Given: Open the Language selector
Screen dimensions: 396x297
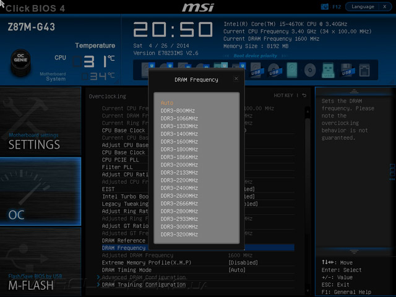Looking at the screenshot, I should [x=363, y=7].
